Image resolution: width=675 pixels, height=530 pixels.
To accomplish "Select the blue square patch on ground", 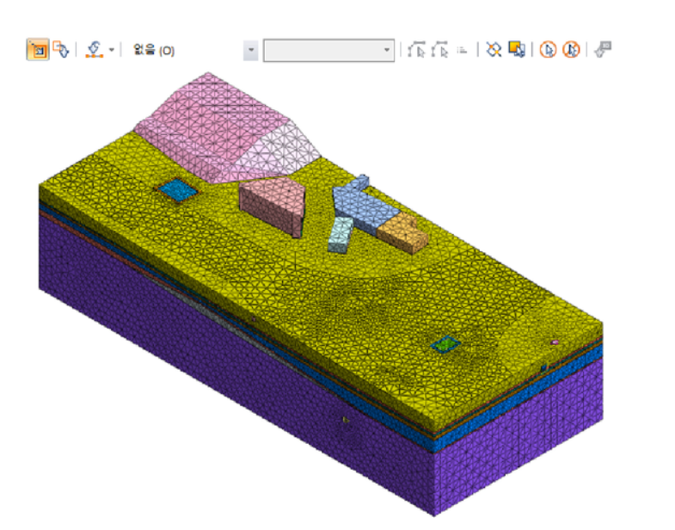I will tap(177, 190).
